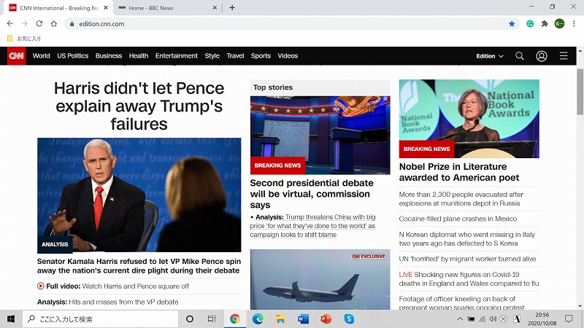Open the bookmarks folder in bookmarks bar

point(23,39)
